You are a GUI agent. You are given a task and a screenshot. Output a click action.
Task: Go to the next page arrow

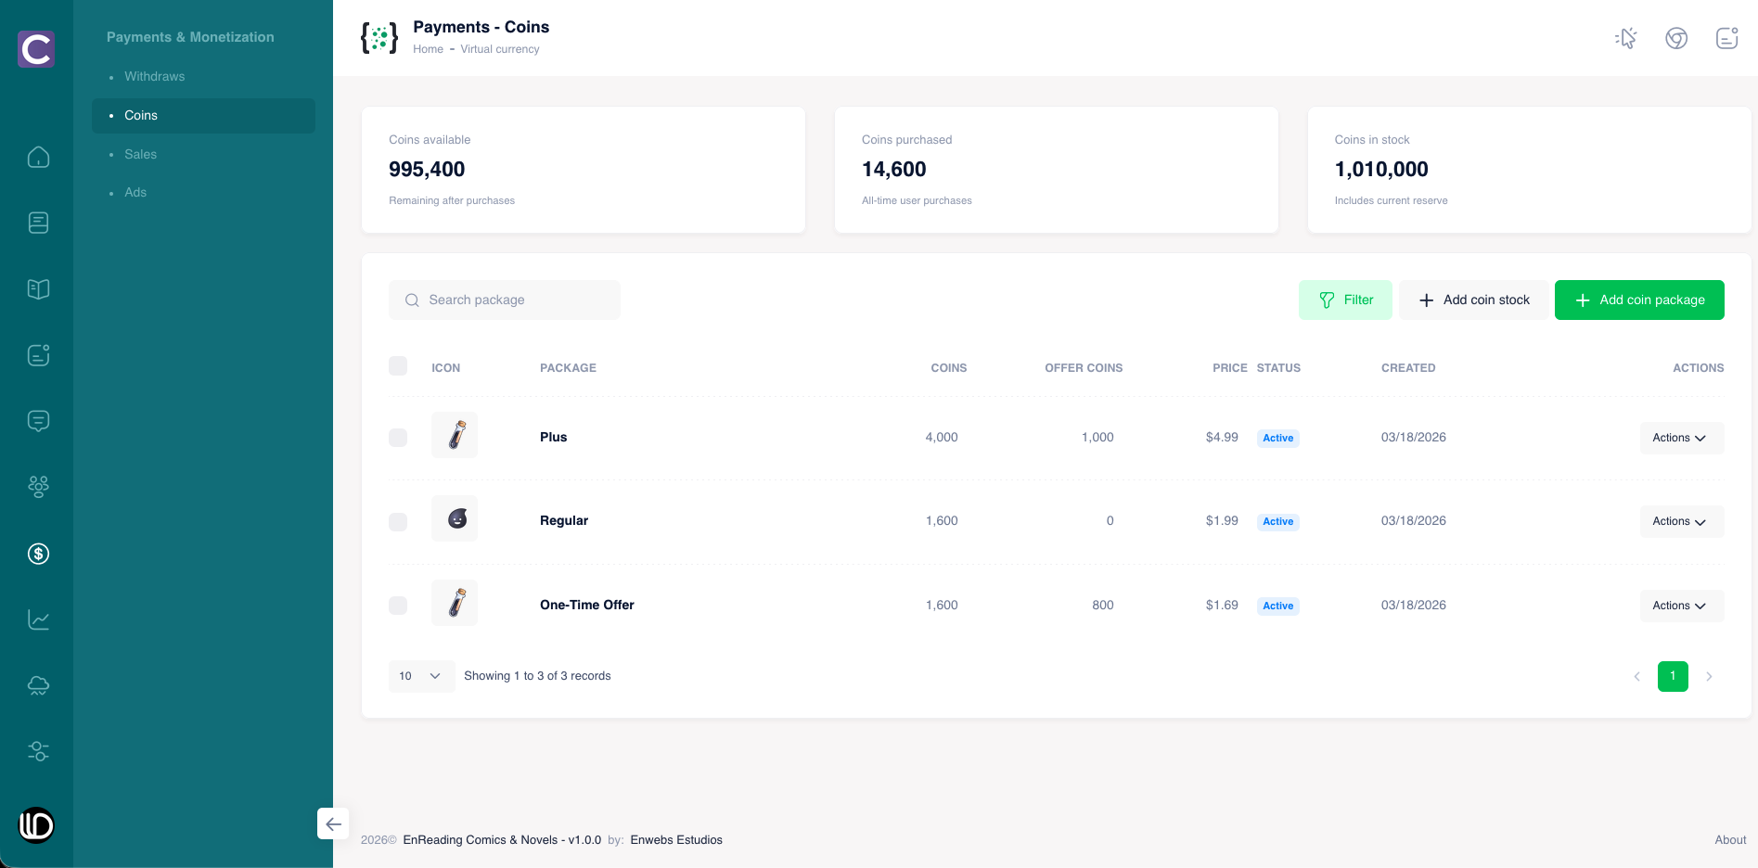pyautogui.click(x=1709, y=676)
